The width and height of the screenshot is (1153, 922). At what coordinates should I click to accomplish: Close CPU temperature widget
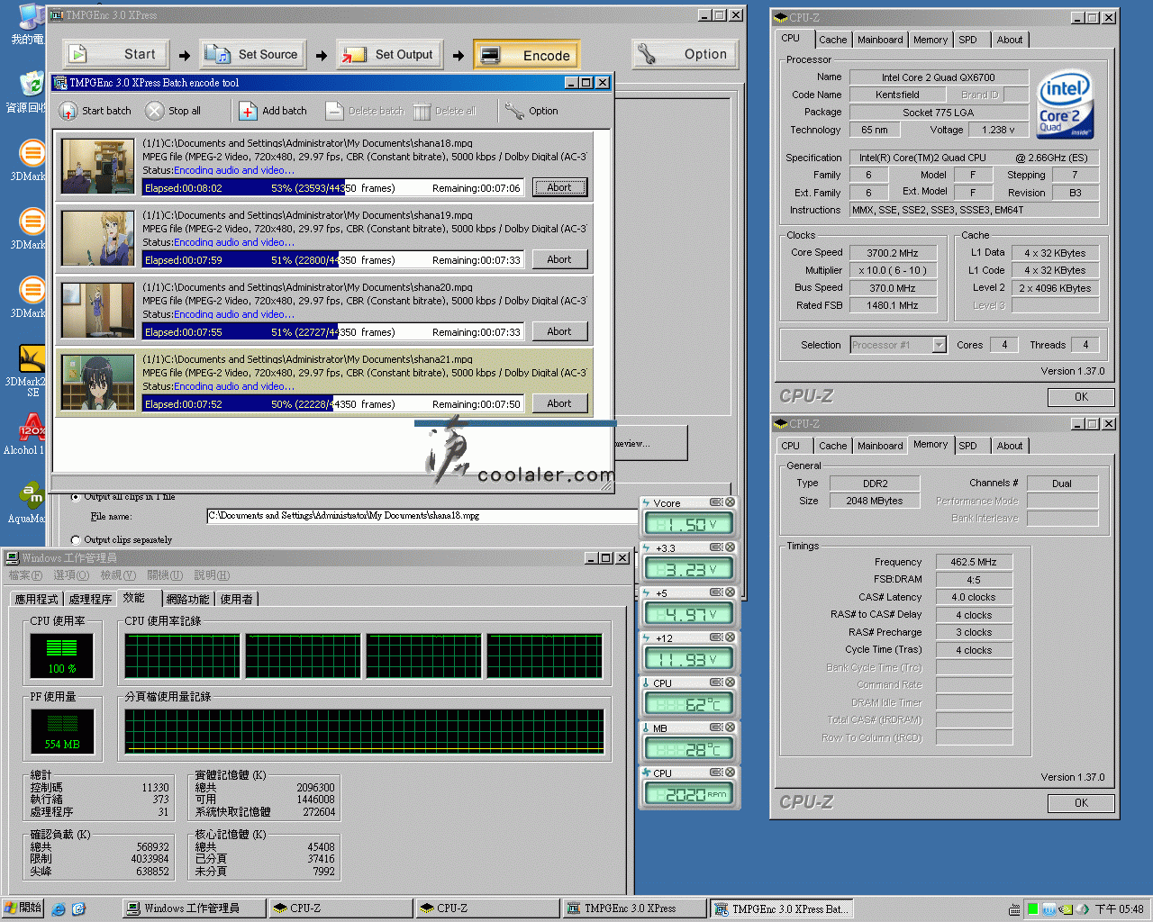(x=731, y=682)
